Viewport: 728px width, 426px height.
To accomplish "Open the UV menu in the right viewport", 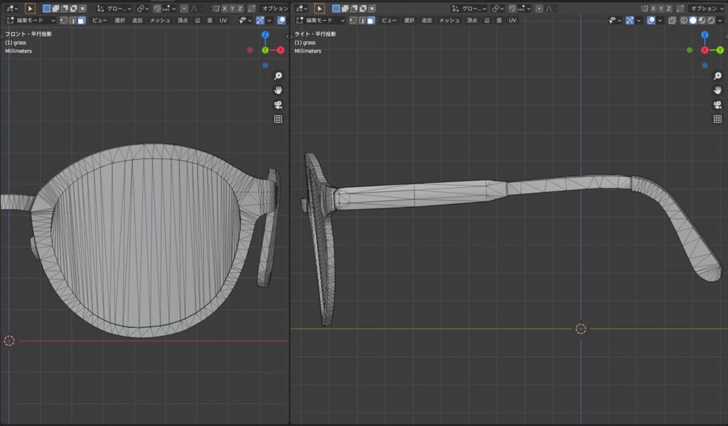I will (x=513, y=21).
